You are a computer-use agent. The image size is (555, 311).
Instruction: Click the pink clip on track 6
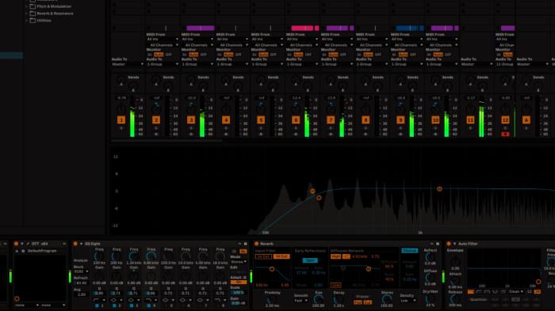(x=302, y=28)
